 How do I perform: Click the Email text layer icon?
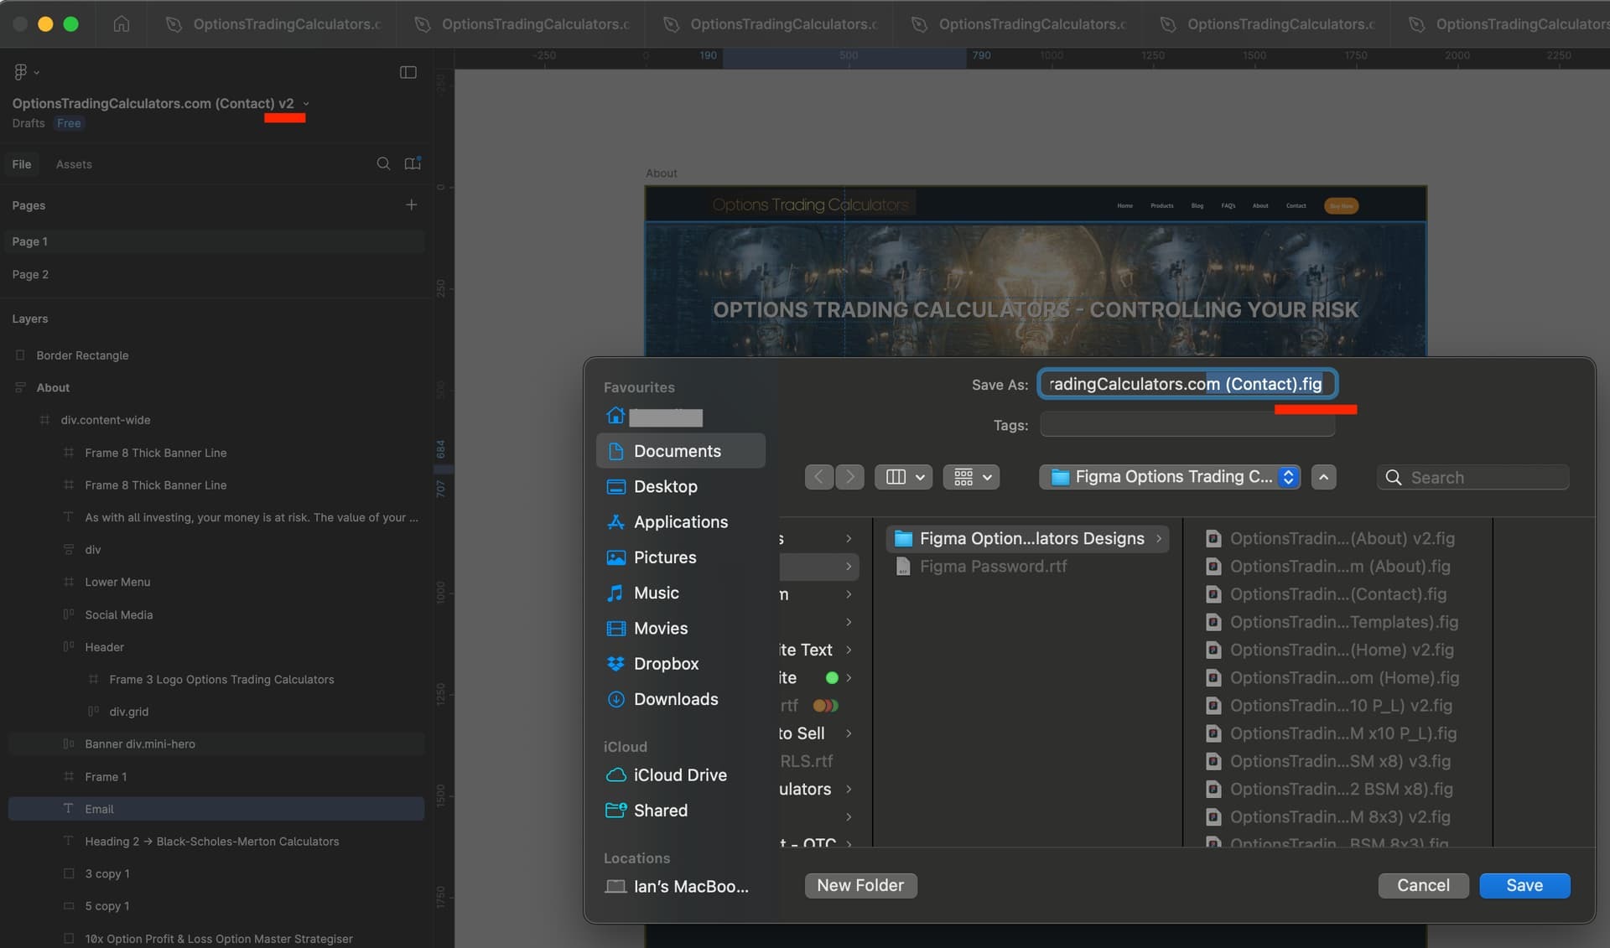coord(69,809)
